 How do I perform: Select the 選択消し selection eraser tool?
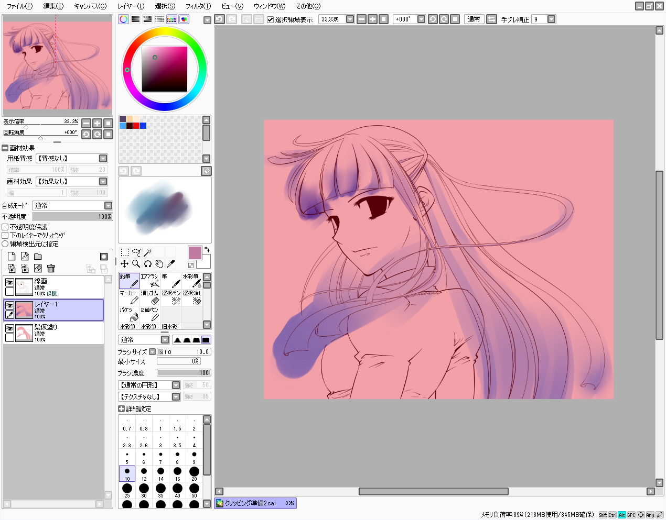point(192,297)
